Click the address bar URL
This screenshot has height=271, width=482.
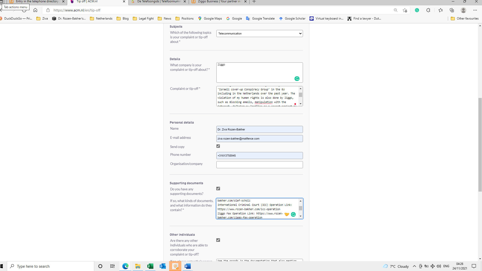(77, 10)
